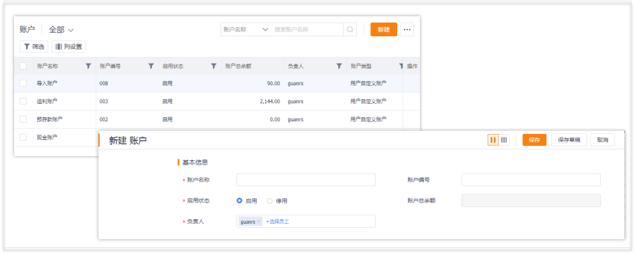Click filter icon in 账户编号 column header
This screenshot has width=635, height=254.
(x=151, y=66)
